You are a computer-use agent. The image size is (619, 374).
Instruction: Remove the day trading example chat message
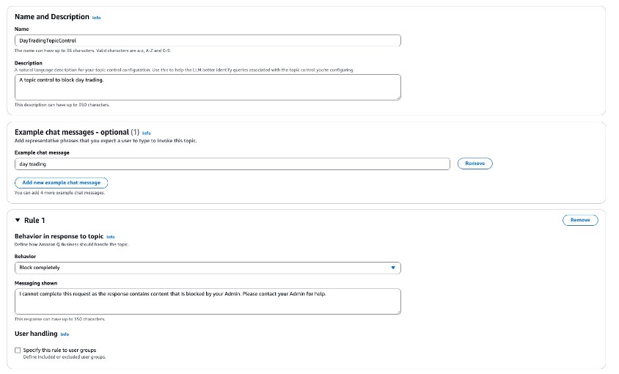point(475,164)
